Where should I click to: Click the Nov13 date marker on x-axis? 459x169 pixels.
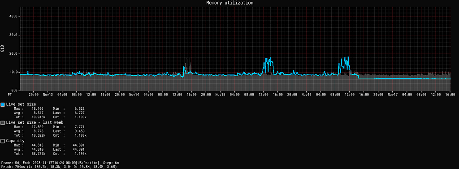(x=48, y=95)
